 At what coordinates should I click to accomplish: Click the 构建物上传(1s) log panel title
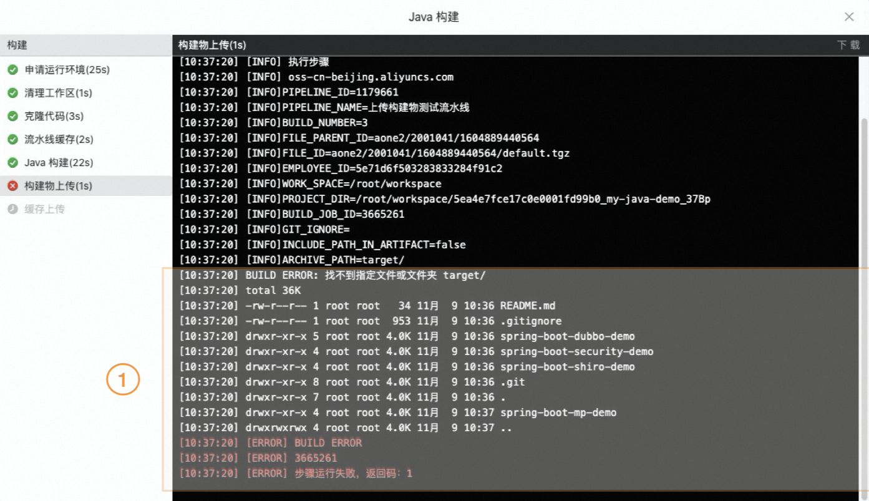tap(212, 45)
